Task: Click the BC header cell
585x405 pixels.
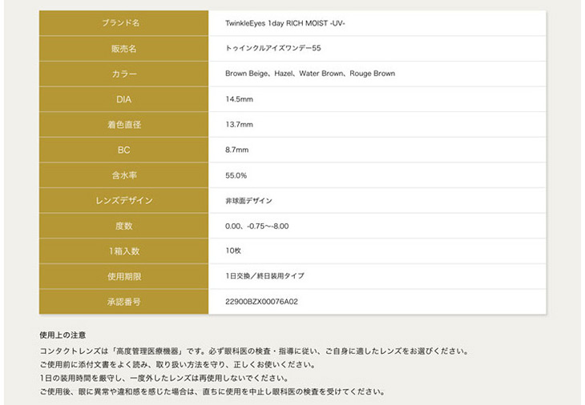Action: [x=123, y=150]
